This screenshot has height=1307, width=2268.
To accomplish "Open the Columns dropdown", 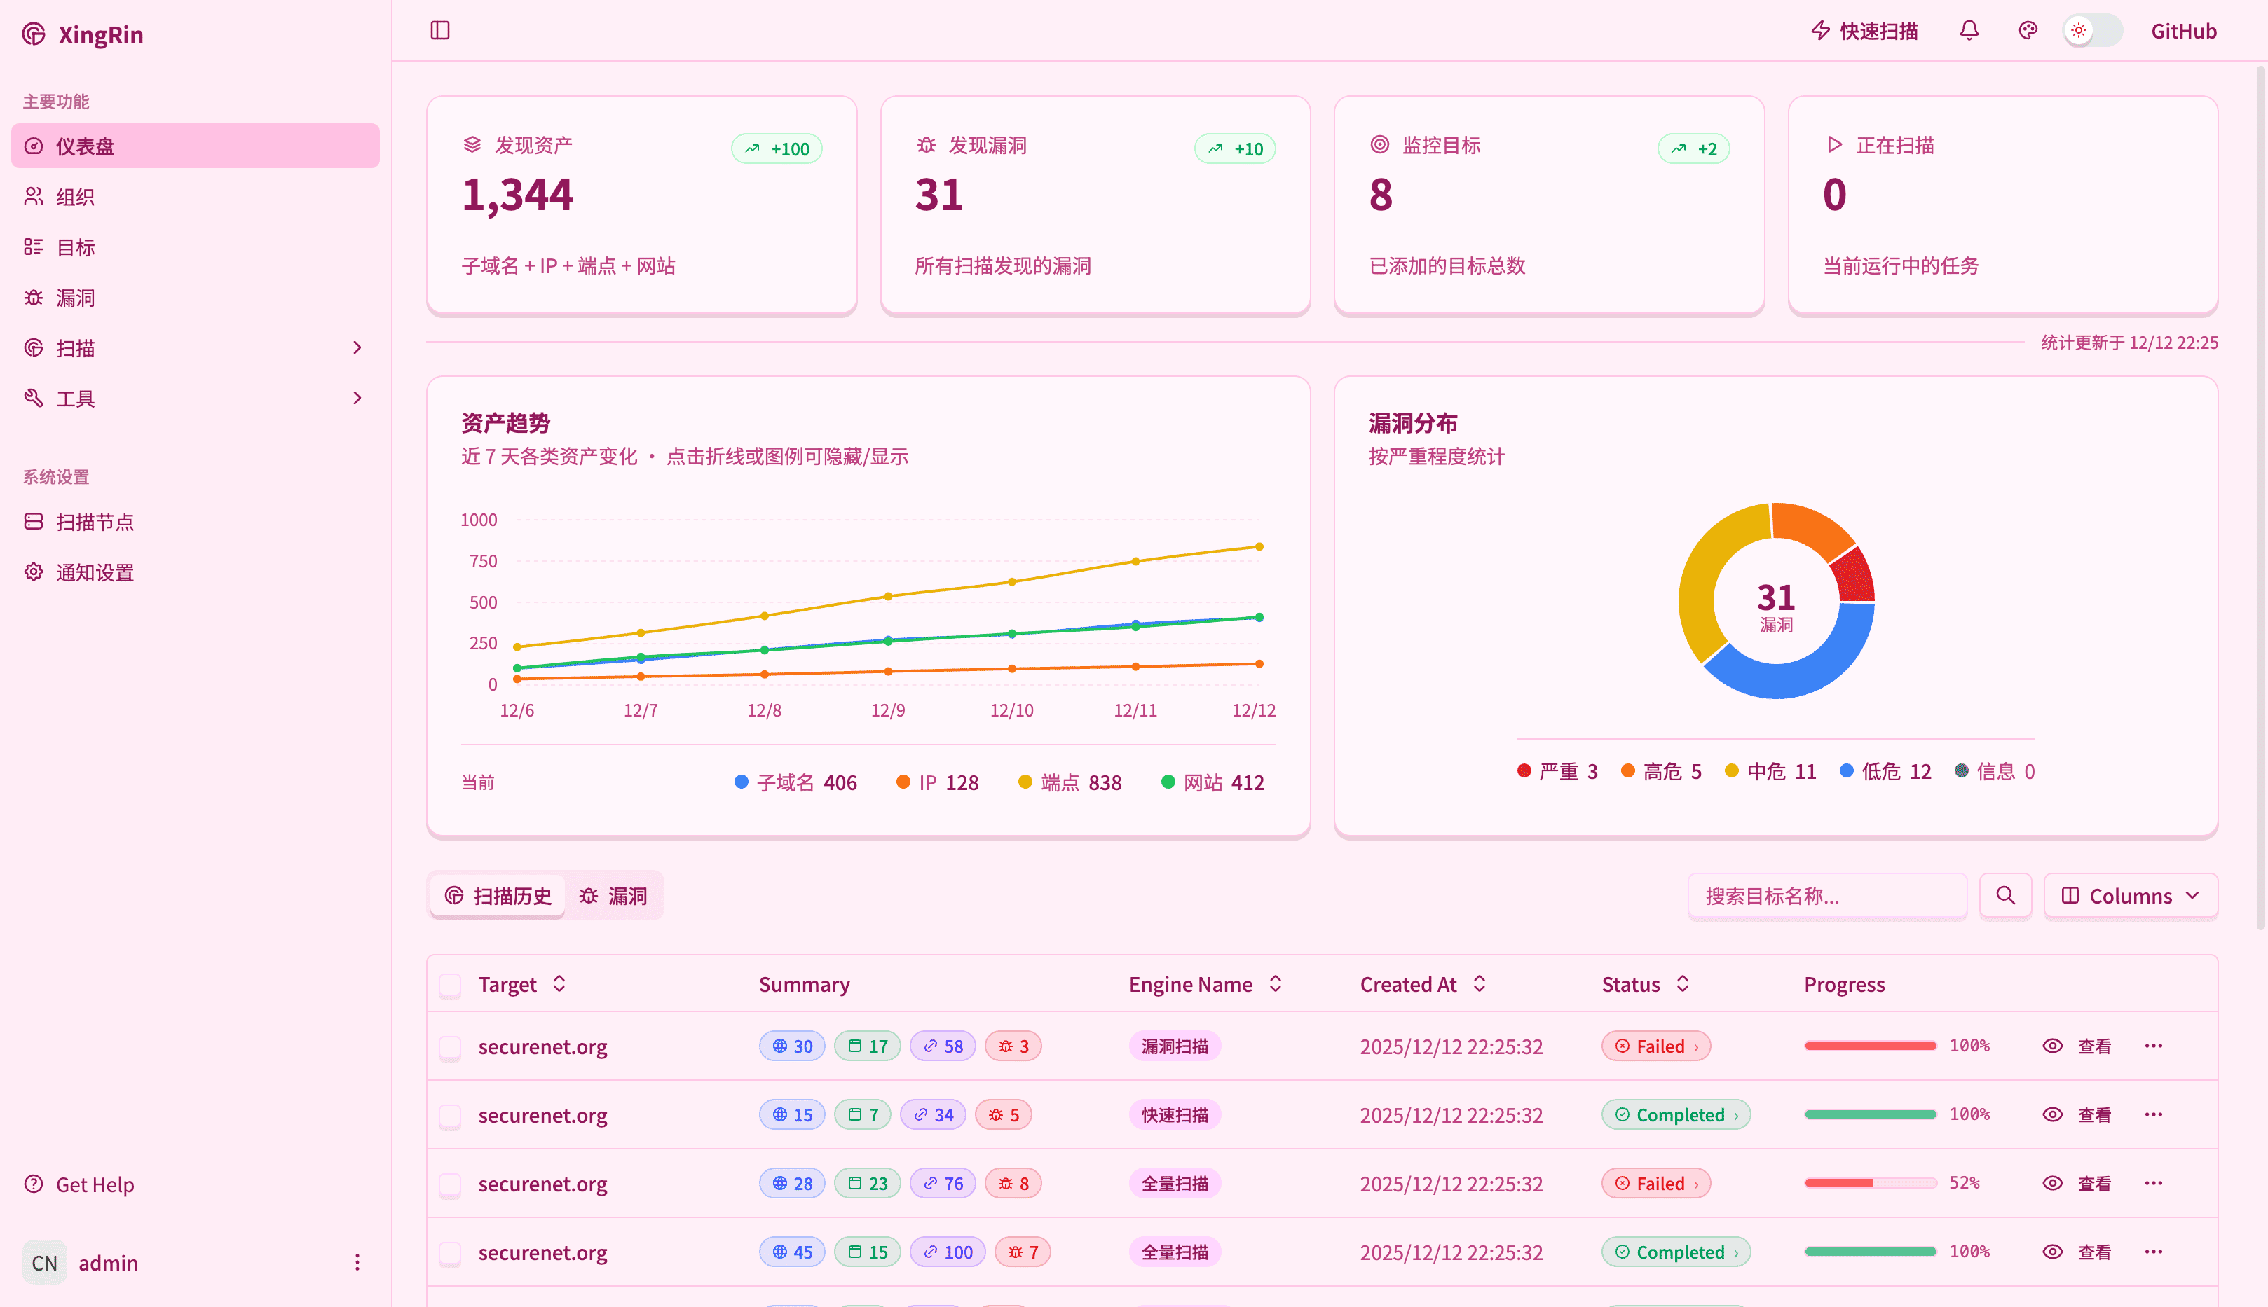I will click(x=2130, y=895).
